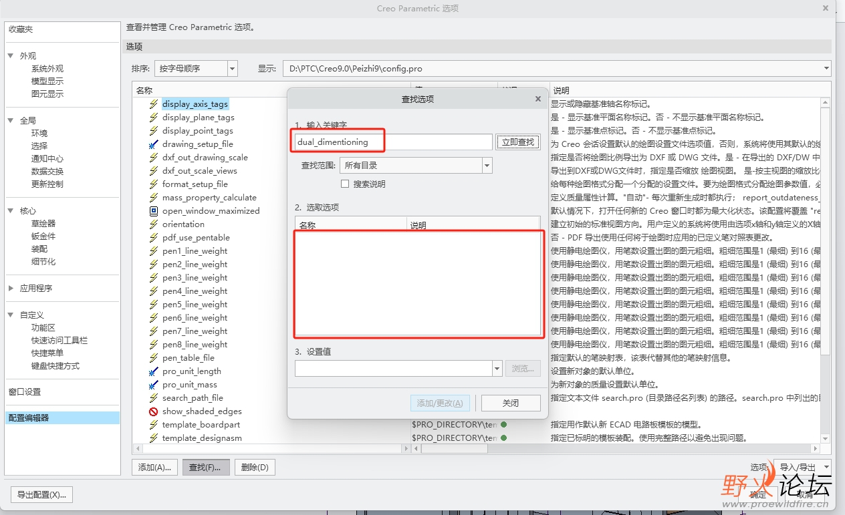Click the 导出配置(X)... button

click(x=41, y=495)
